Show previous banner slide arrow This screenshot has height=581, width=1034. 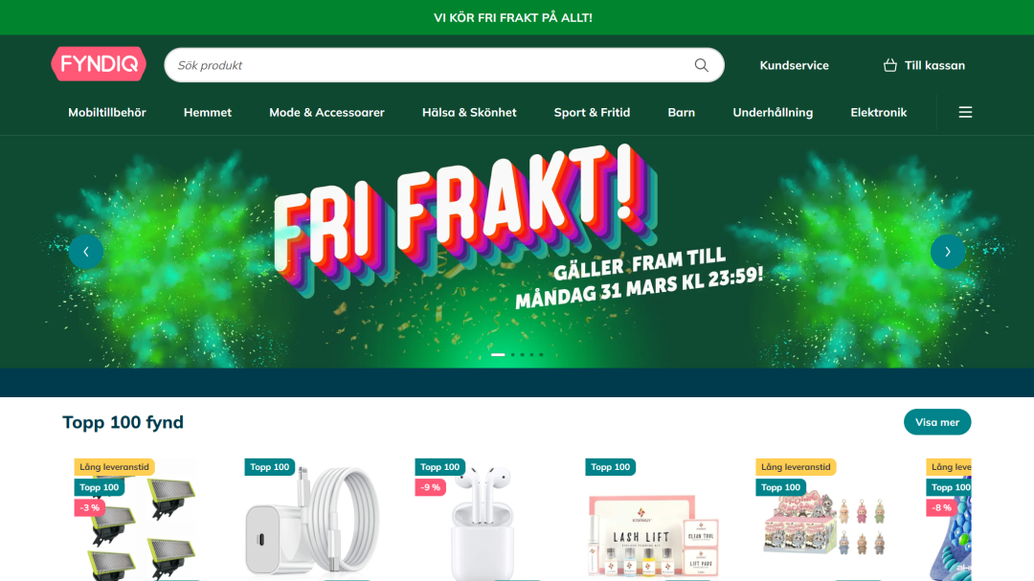click(x=86, y=252)
